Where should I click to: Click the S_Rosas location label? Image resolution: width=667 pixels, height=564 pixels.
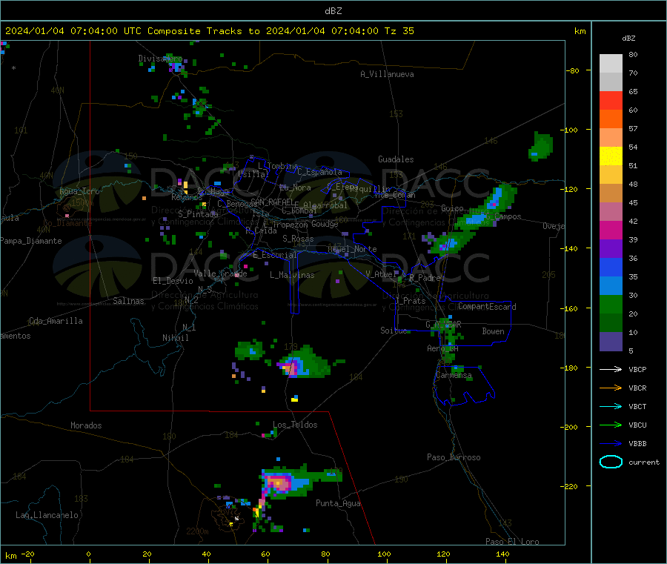coord(298,239)
